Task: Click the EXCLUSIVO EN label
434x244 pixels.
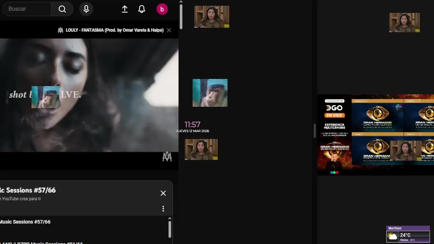Action: [334, 101]
